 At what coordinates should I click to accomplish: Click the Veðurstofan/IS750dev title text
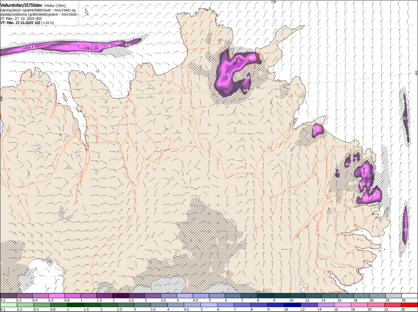coord(21,6)
